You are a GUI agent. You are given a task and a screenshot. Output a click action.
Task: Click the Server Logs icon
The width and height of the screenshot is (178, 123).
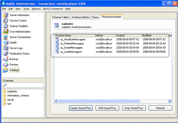[x=5, y=48]
